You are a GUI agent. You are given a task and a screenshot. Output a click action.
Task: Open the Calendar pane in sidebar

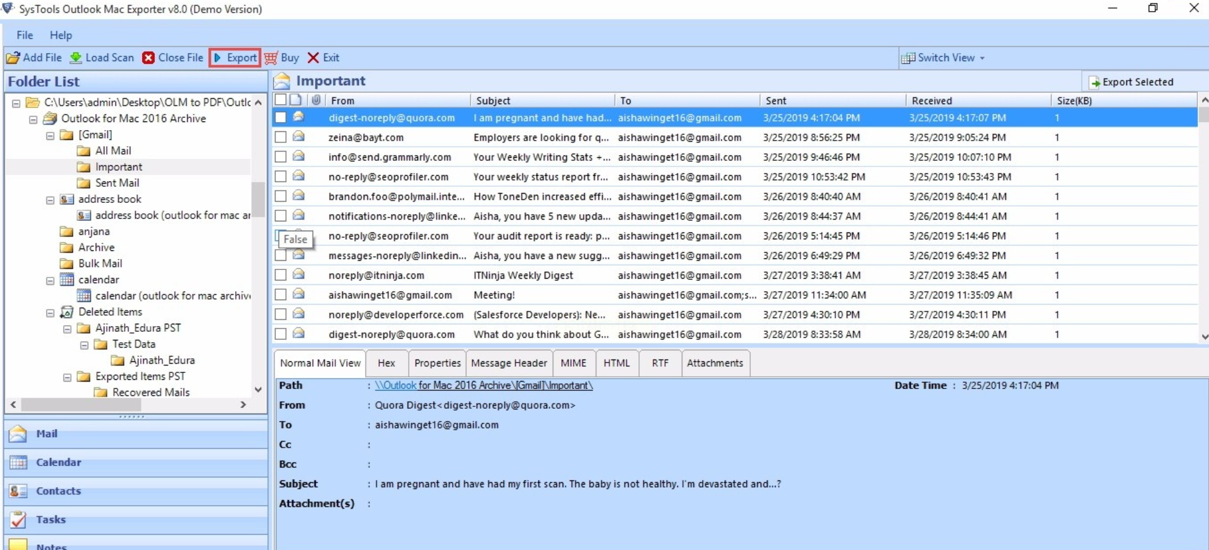tap(58, 462)
